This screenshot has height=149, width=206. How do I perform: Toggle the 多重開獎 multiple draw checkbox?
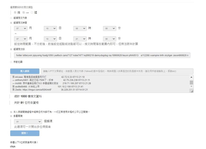click(x=11, y=116)
